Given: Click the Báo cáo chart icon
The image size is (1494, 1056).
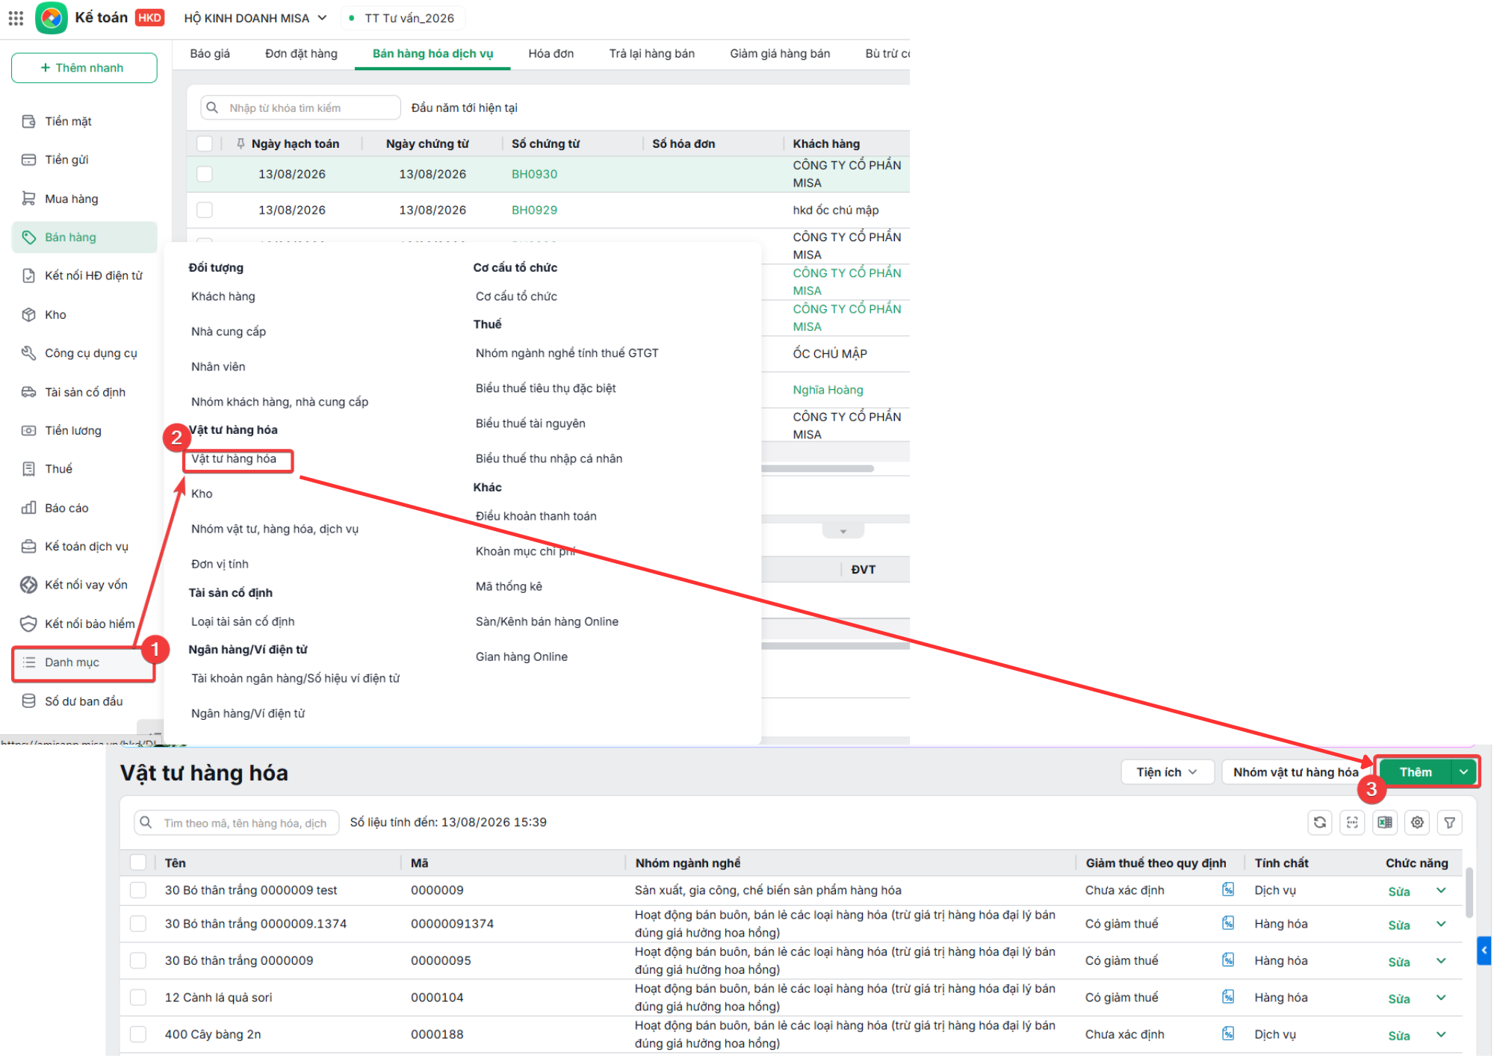Looking at the screenshot, I should [x=28, y=508].
